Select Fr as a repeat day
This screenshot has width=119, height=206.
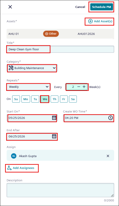(64, 99)
